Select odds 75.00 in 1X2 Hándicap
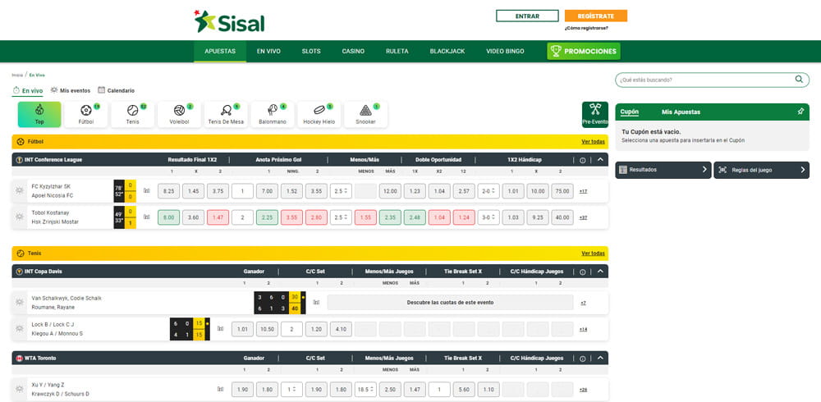This screenshot has height=402, width=821. pos(562,191)
